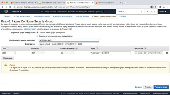Go to step 4. Adición de almacenamiento

click(x=63, y=16)
